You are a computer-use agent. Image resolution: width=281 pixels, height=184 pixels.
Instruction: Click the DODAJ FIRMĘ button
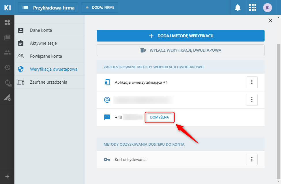click(100, 7)
